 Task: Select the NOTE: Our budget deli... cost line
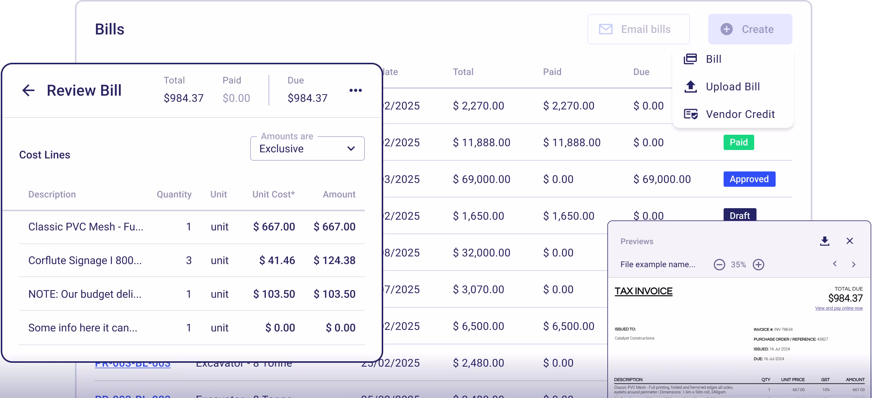click(192, 294)
